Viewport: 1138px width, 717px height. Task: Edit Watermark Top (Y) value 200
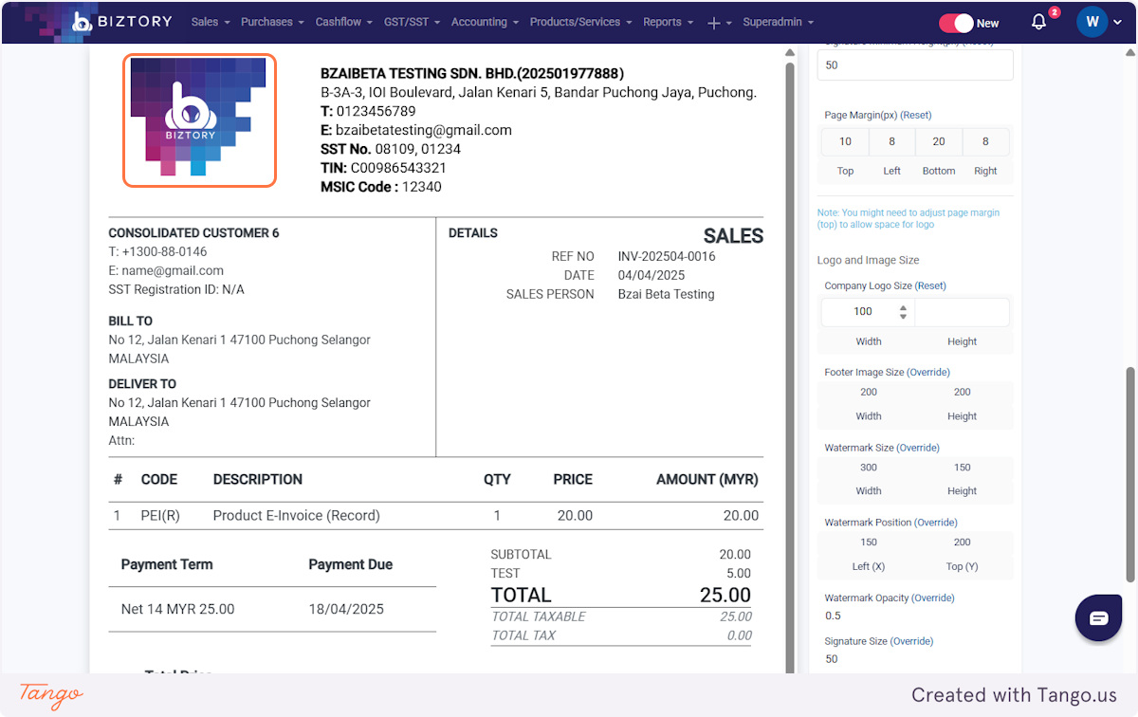[963, 542]
